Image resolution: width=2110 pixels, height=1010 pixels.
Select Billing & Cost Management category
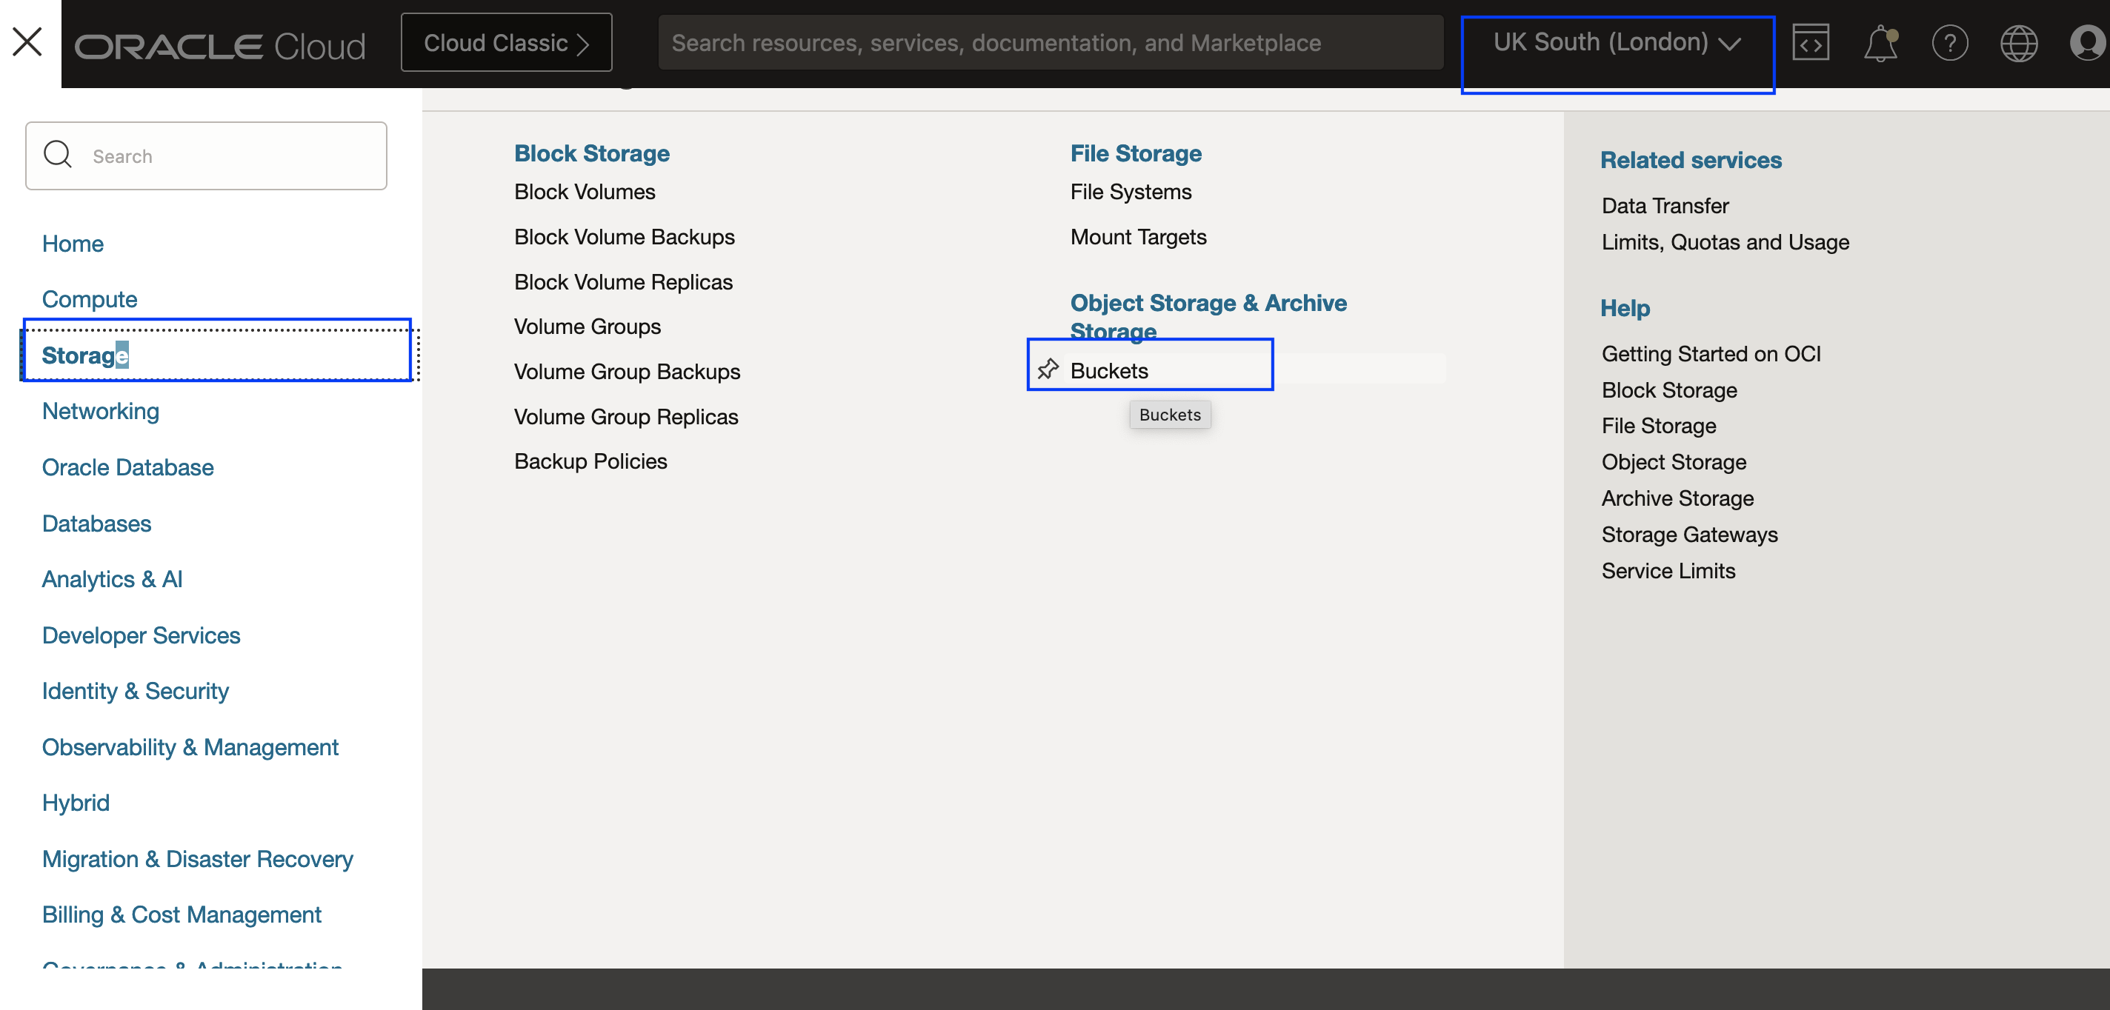pos(182,915)
